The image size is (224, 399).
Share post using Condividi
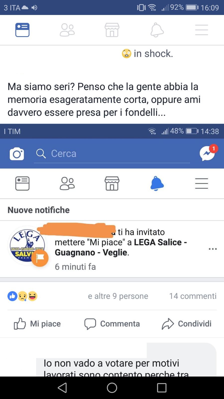pyautogui.click(x=187, y=324)
